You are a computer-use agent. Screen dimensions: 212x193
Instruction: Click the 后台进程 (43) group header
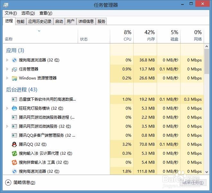coord(22,89)
